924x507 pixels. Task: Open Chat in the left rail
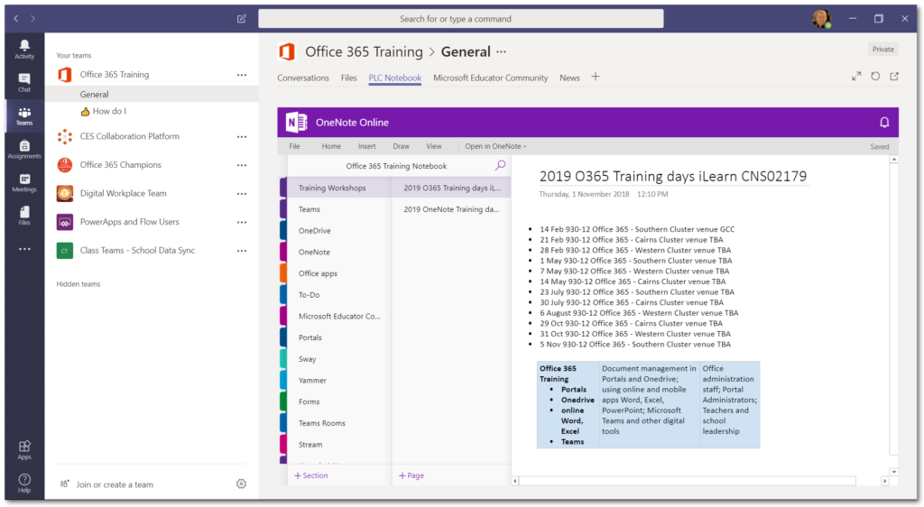(24, 82)
